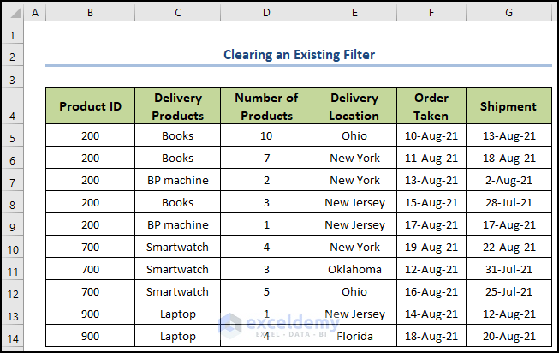Select column A header
559x353 pixels.
click(34, 14)
